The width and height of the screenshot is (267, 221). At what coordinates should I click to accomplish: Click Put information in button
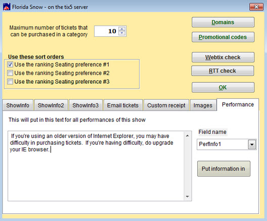point(224,169)
